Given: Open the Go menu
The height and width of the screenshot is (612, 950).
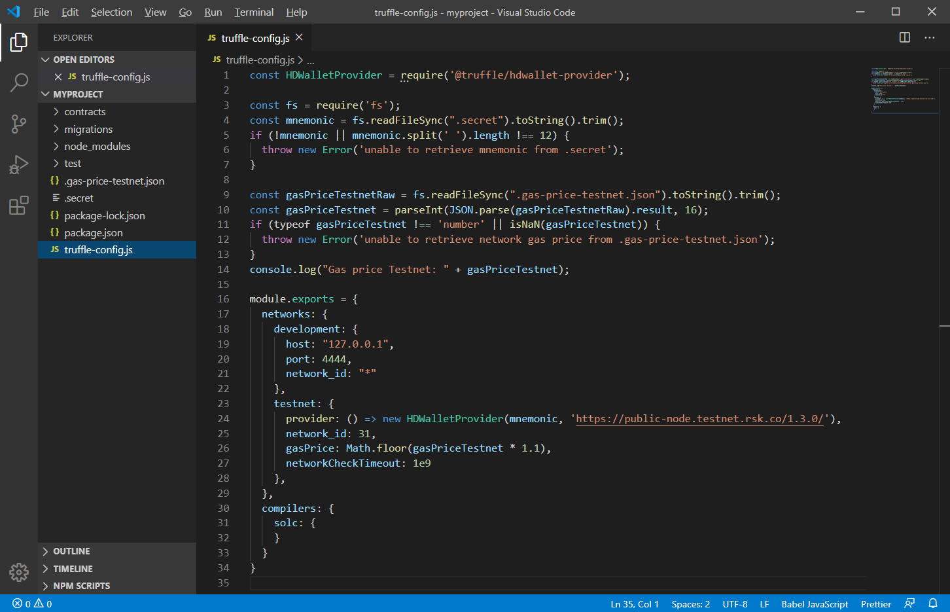Looking at the screenshot, I should point(185,12).
